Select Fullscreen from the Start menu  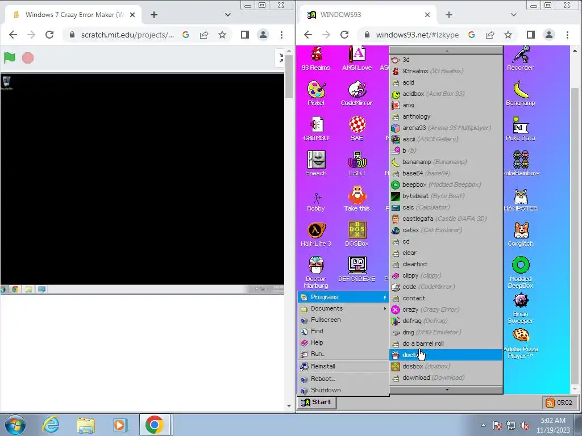tap(343, 320)
